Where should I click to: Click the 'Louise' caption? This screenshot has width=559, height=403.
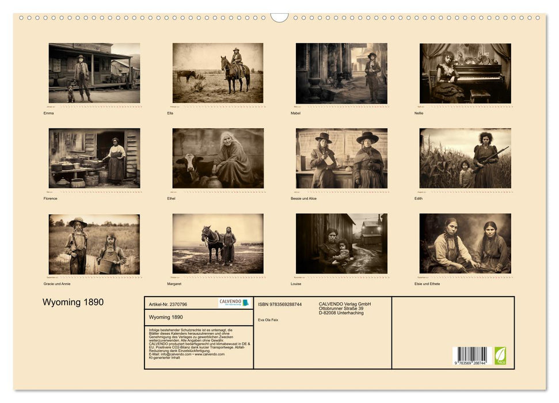coord(296,284)
